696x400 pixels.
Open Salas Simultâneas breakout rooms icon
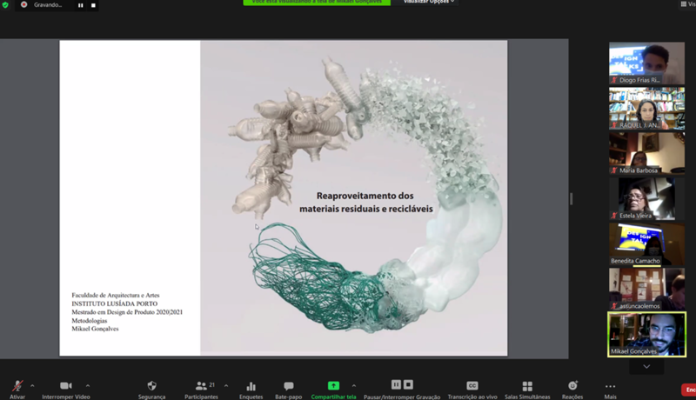[527, 386]
